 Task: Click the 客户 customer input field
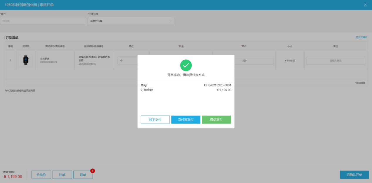point(43,21)
